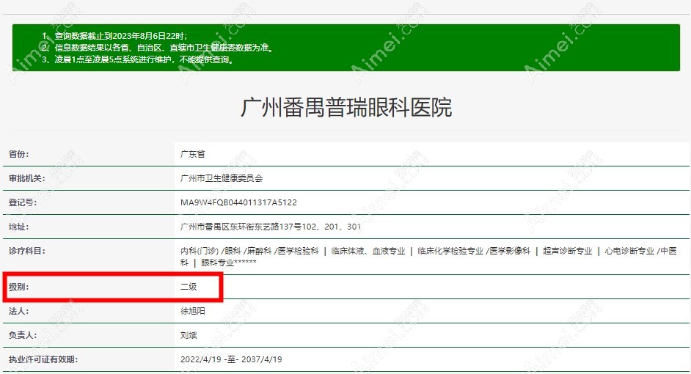Click the 审批机关 label
Screen dimensions: 691x374
(x=27, y=178)
